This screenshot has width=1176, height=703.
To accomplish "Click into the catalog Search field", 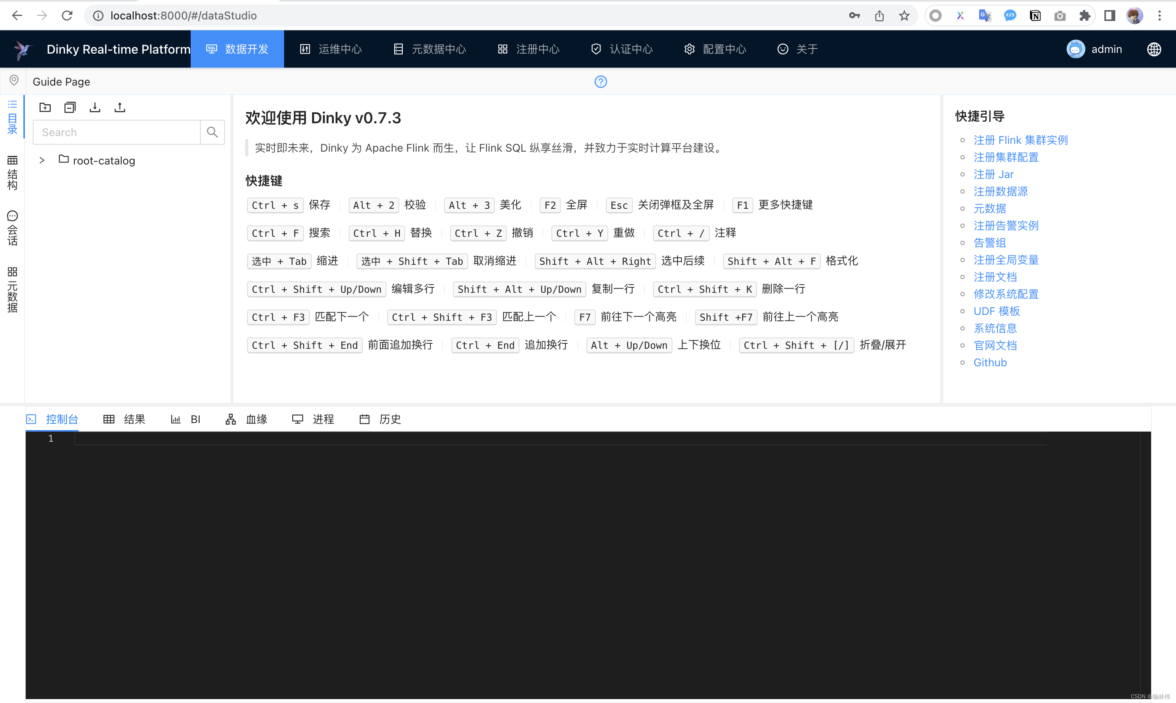I will (117, 132).
